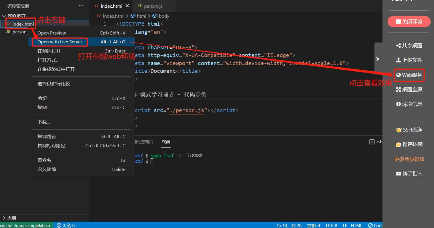
Task: Click the ./person.js script link in code
Action: pyautogui.click(x=187, y=110)
